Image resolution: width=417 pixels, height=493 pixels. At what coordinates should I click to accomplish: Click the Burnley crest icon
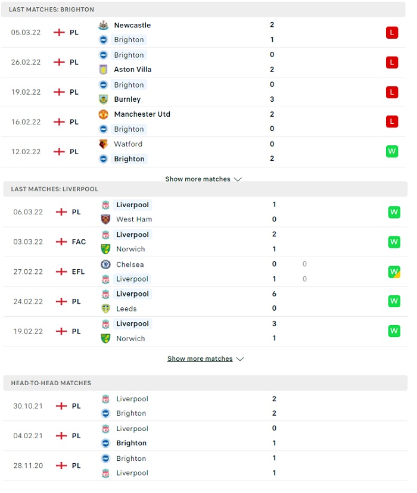coord(103,99)
